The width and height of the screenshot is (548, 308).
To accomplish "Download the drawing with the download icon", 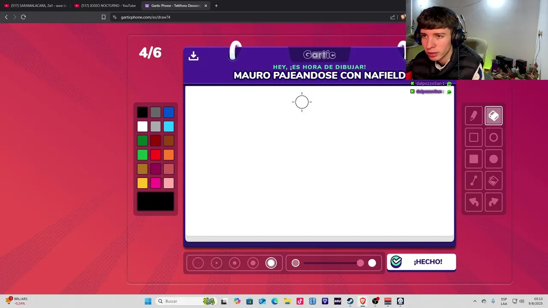I will coord(194,56).
